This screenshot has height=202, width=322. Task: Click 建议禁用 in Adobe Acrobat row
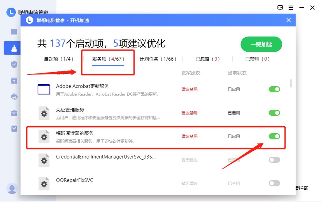[x=189, y=90]
